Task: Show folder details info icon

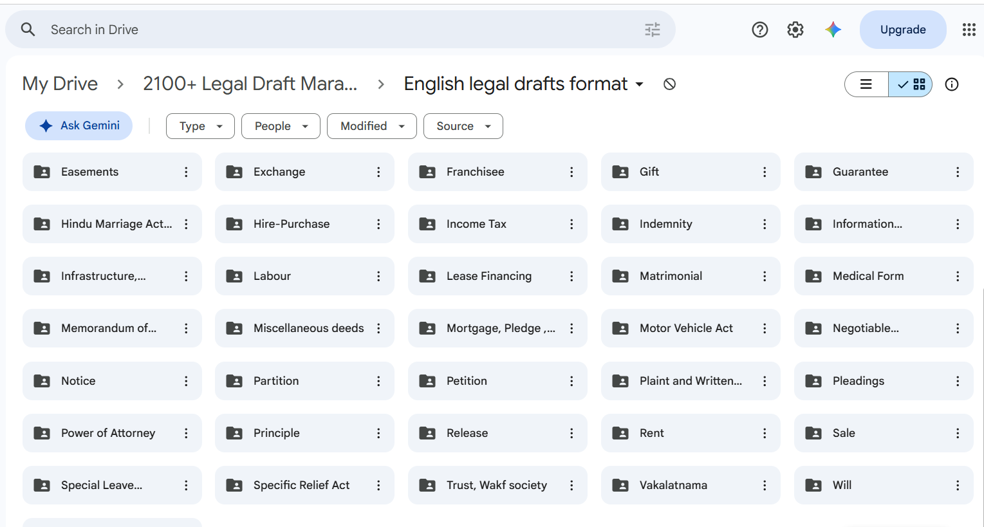Action: coord(952,84)
